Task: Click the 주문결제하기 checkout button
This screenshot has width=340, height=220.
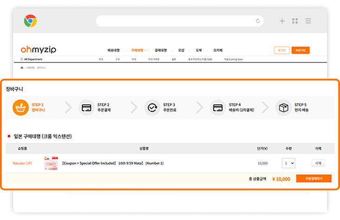Action: [314, 178]
